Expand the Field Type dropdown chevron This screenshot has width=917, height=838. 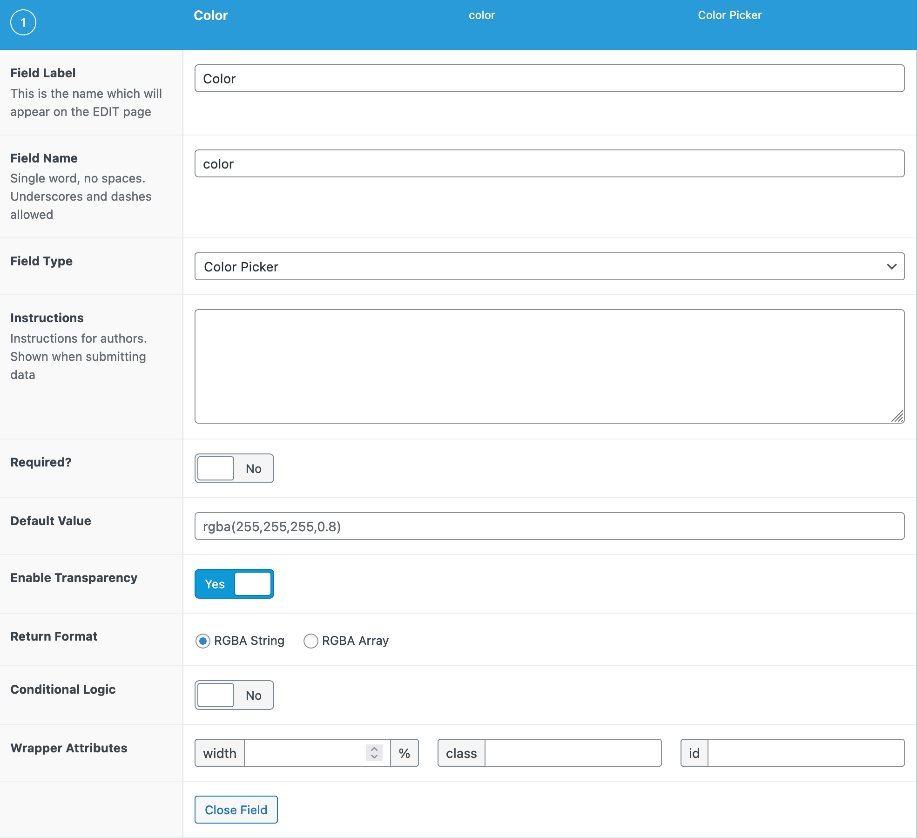[891, 267]
